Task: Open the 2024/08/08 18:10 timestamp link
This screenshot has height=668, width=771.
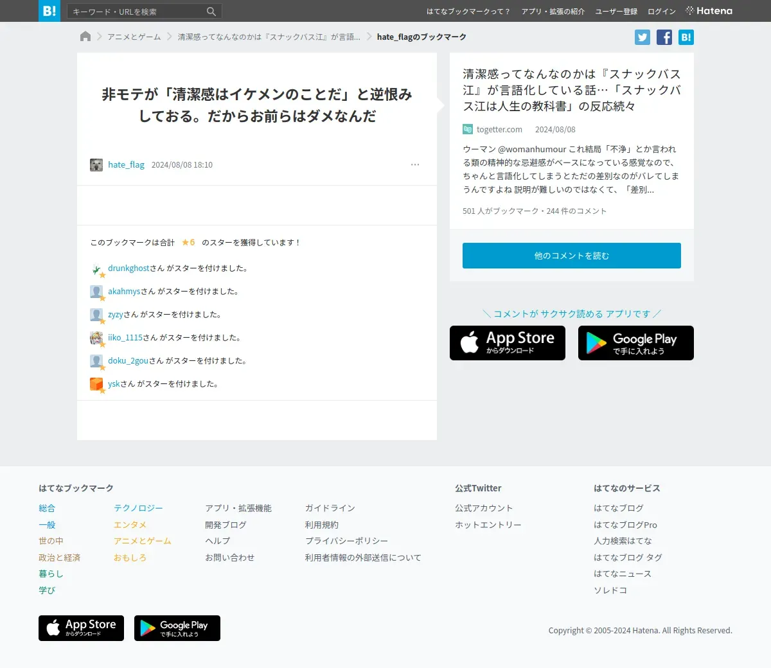Action: [x=182, y=165]
